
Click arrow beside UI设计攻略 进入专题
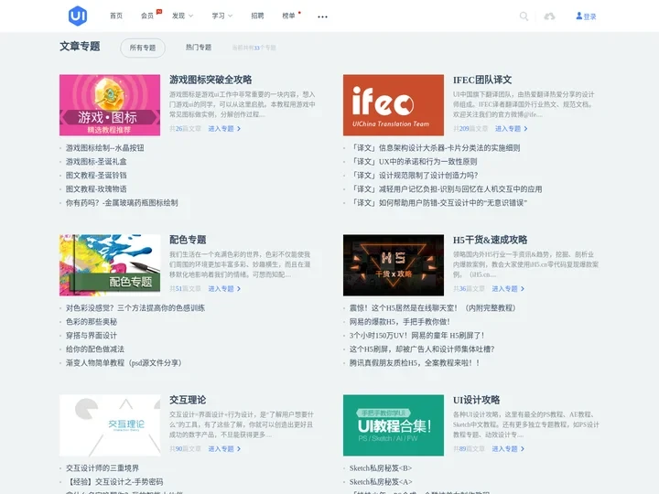(523, 448)
